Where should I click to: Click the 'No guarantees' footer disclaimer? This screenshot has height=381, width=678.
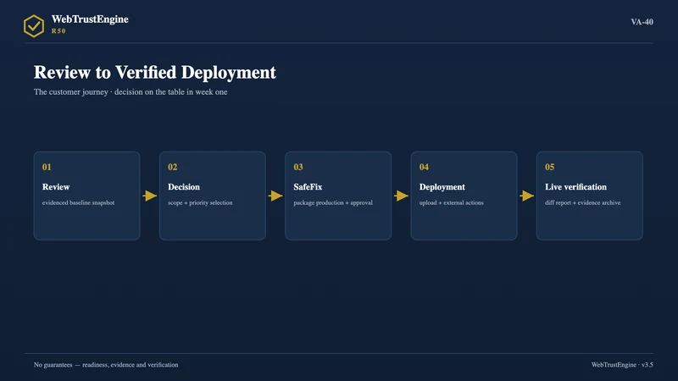pos(106,365)
